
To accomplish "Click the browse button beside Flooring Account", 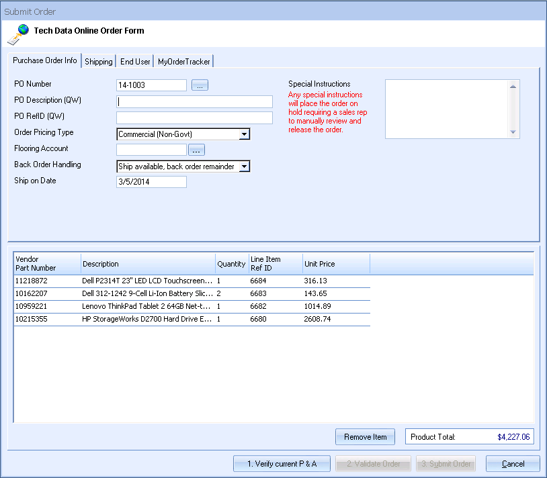I will coord(196,150).
